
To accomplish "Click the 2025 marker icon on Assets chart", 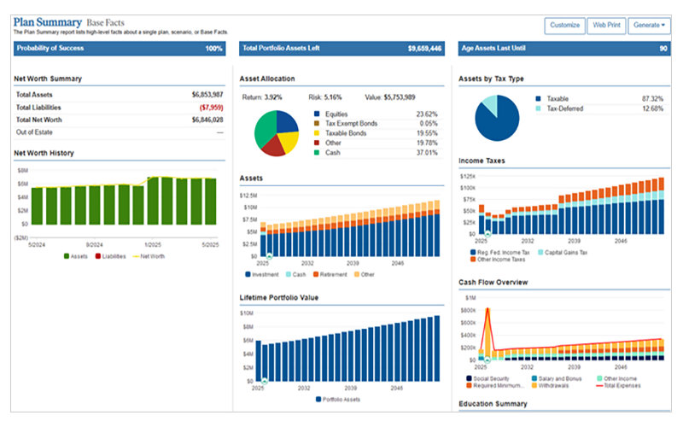I will tap(269, 255).
